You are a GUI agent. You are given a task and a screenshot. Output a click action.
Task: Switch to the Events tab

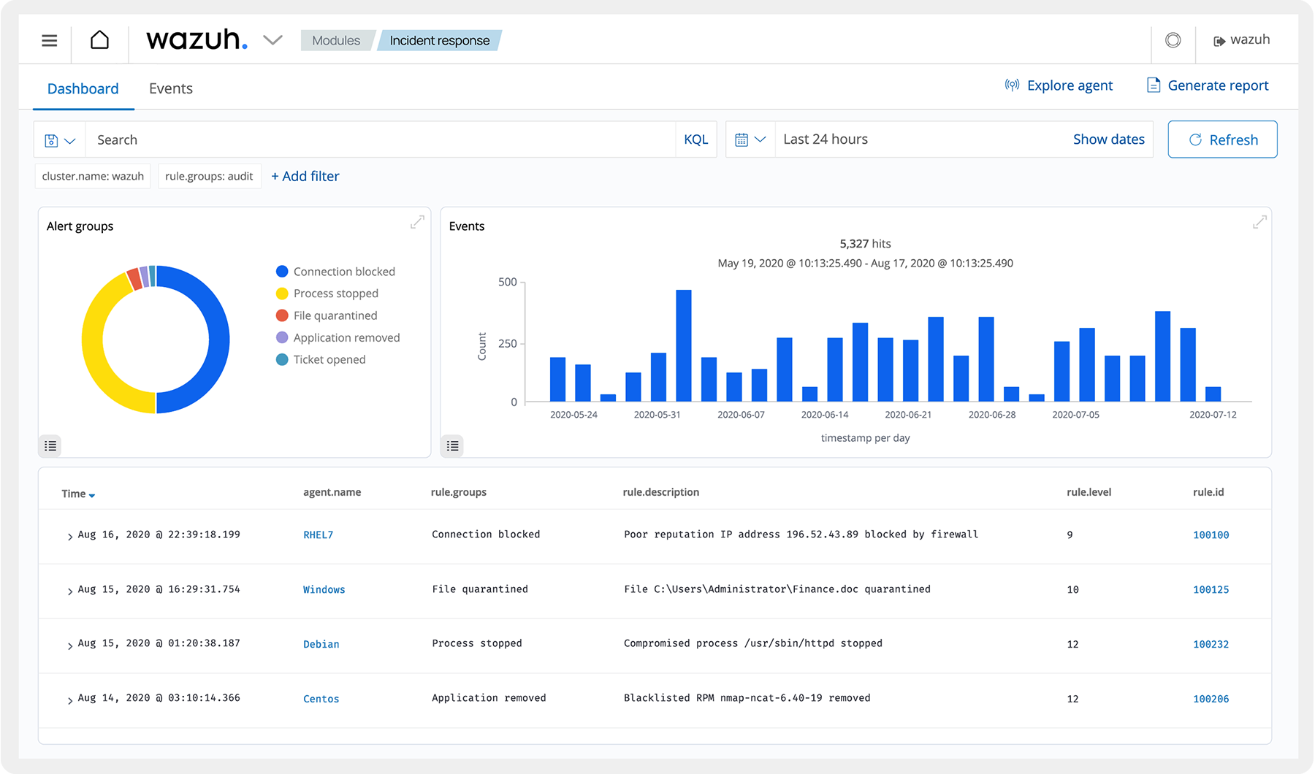(x=170, y=88)
